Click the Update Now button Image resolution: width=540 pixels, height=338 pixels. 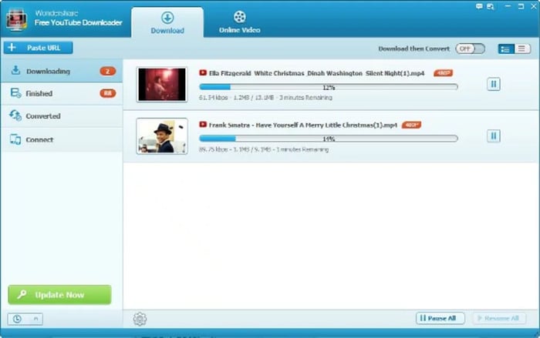tap(59, 295)
